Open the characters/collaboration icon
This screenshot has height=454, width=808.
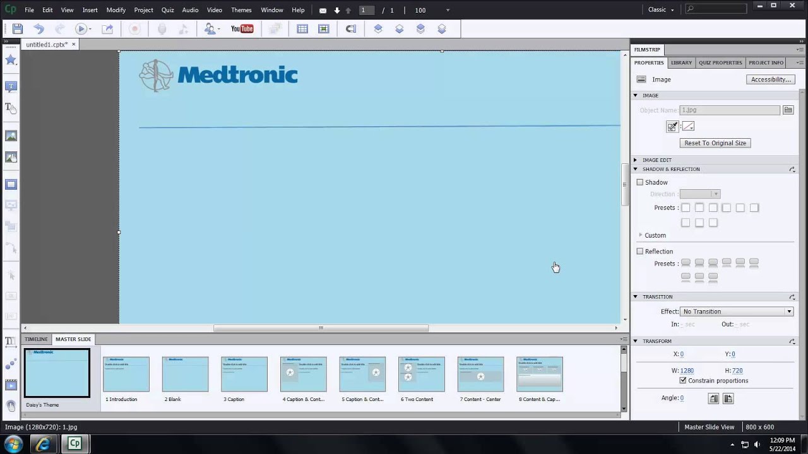point(210,29)
